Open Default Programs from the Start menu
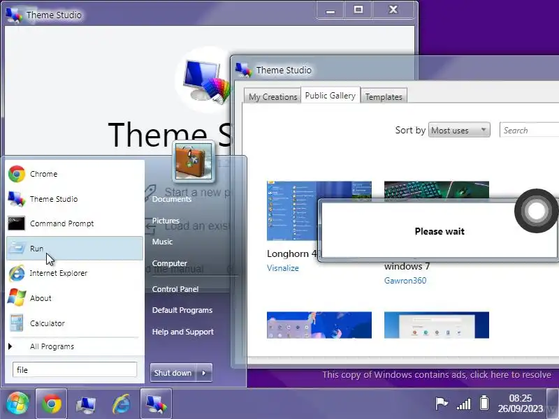This screenshot has width=559, height=419. [x=182, y=310]
